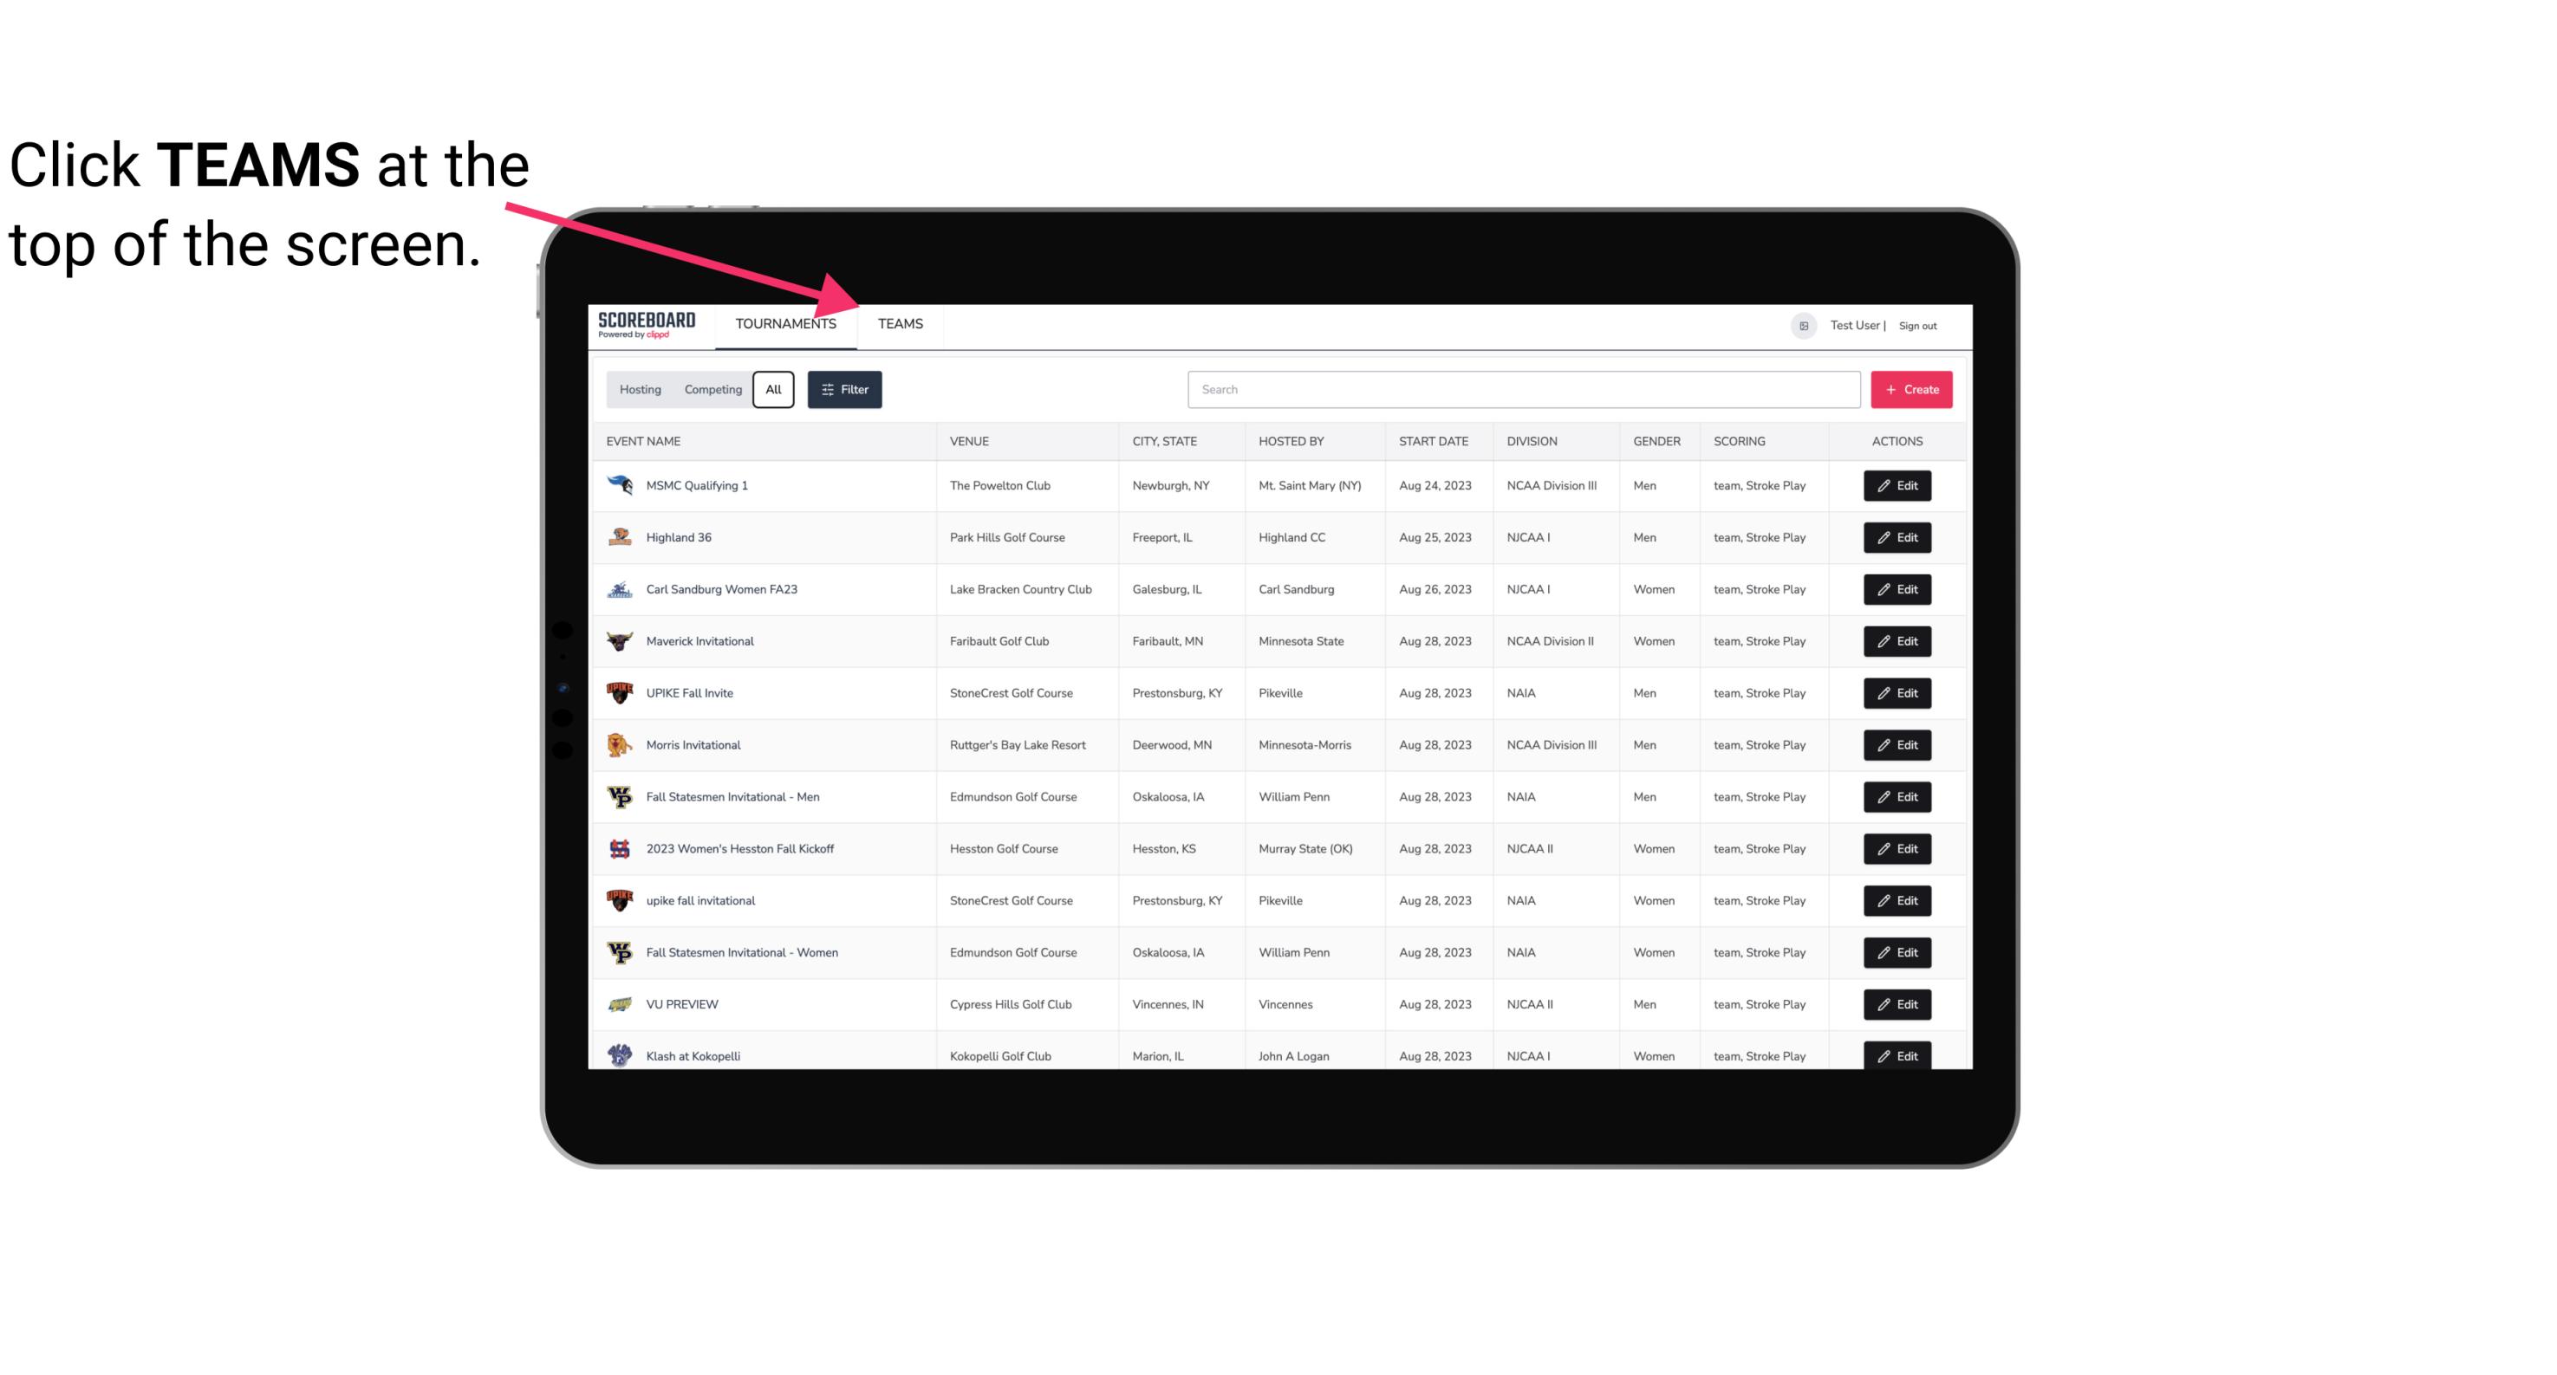Toggle the Competing filter button
Screen dimensions: 2557x1375
(710, 390)
